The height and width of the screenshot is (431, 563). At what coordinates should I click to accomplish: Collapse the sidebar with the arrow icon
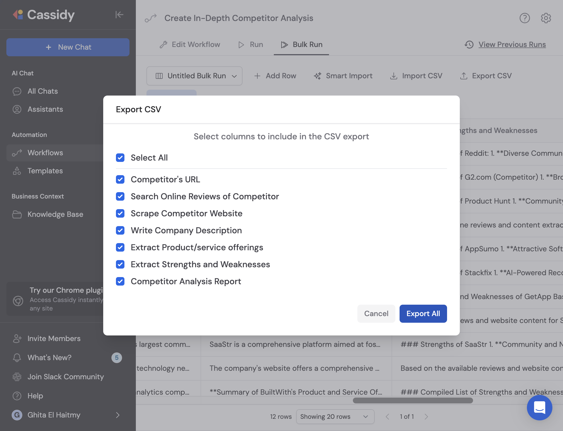click(119, 15)
